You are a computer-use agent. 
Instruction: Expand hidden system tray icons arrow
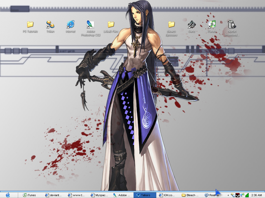(228, 195)
